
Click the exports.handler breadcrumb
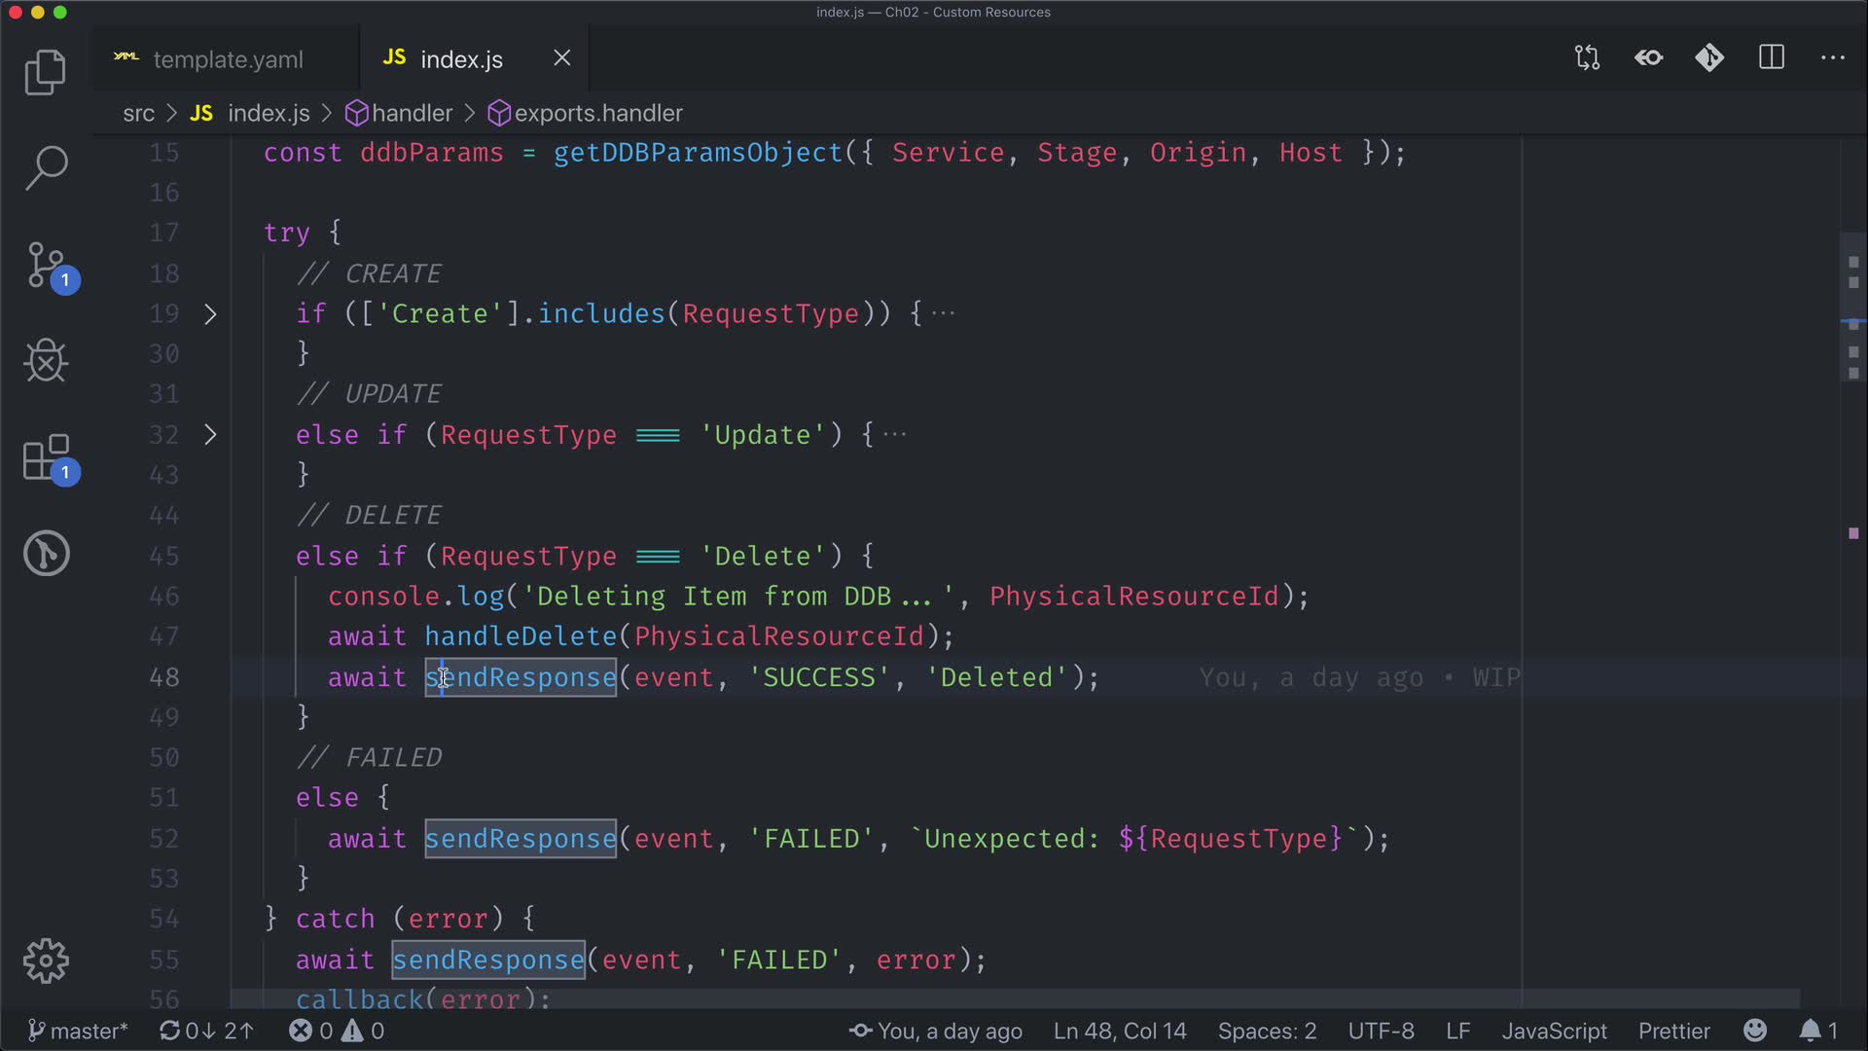click(x=597, y=114)
